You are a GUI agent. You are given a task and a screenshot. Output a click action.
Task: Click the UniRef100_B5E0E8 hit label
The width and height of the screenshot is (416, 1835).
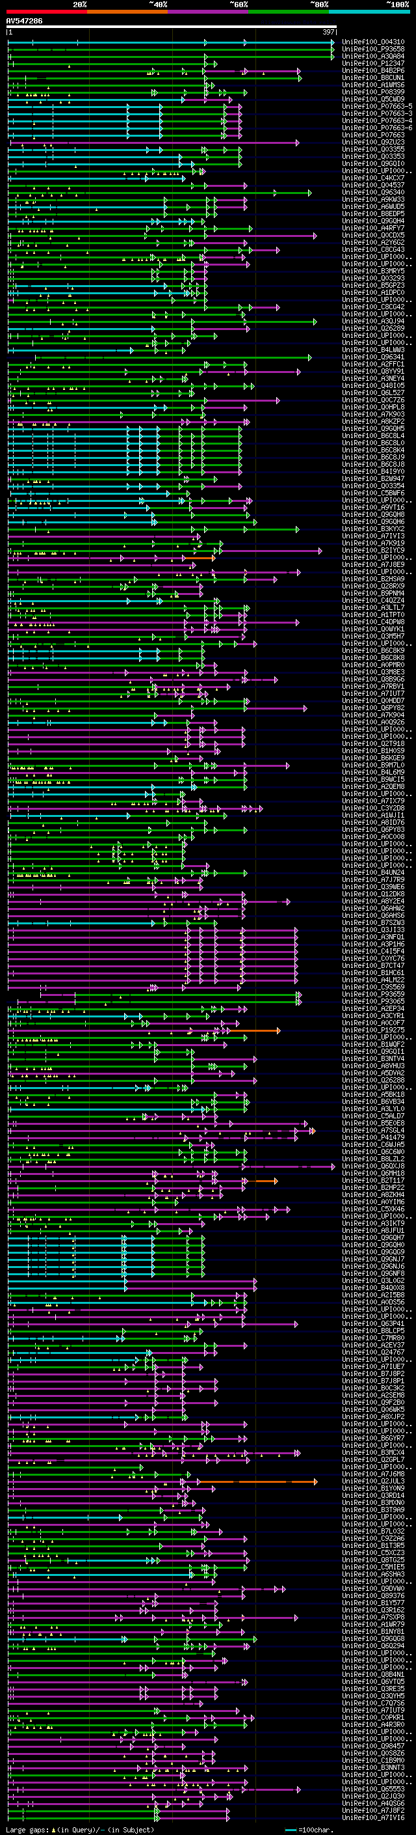click(x=373, y=1124)
